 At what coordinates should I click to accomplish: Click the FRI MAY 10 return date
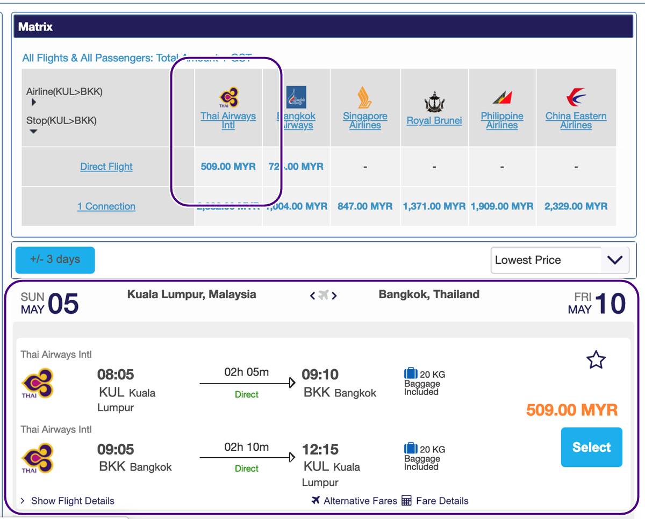coord(597,304)
